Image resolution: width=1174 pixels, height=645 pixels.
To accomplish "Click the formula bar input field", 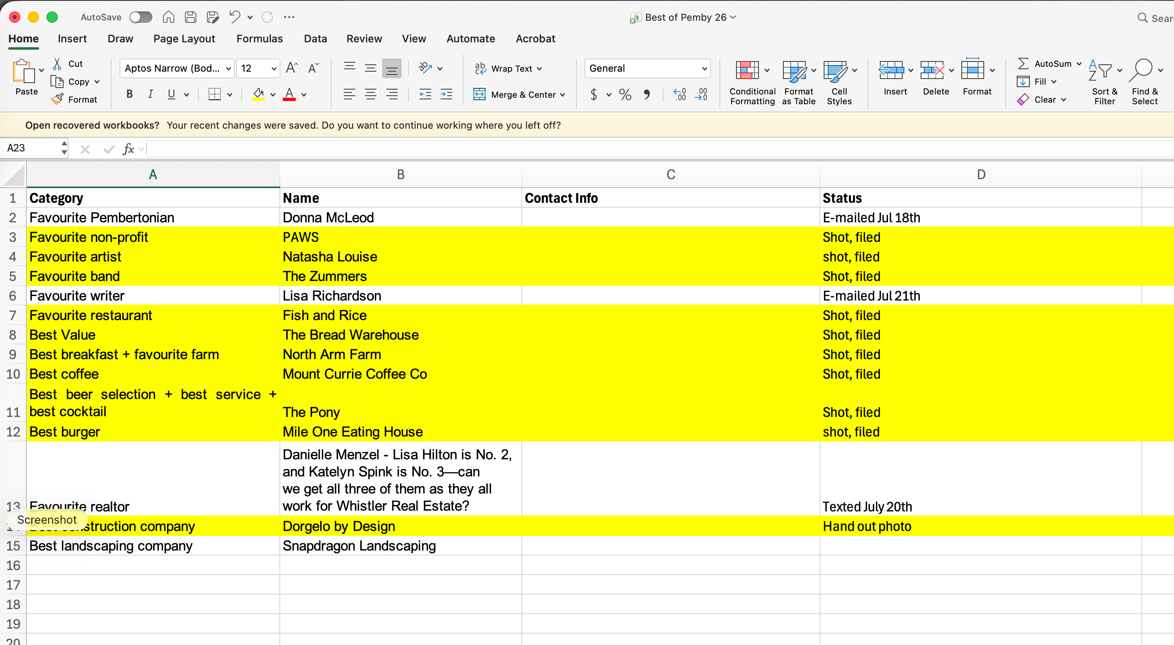I will coord(660,149).
